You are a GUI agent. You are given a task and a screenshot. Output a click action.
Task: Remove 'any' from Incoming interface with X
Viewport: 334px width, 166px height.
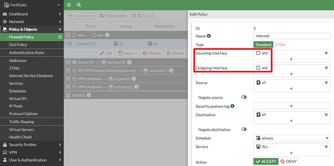click(326, 53)
